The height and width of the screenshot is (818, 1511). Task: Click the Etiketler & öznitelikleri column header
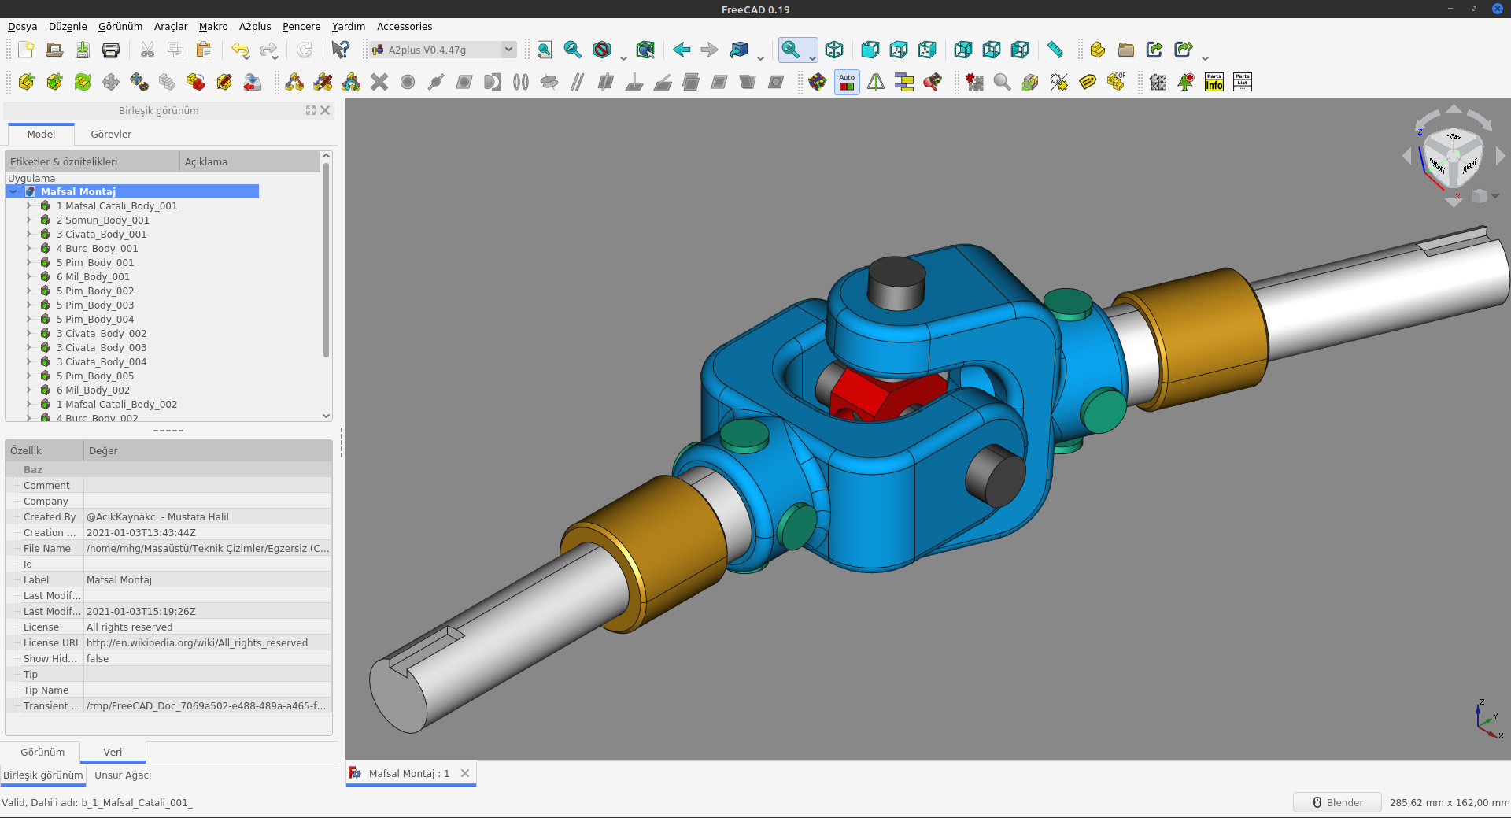[92, 161]
